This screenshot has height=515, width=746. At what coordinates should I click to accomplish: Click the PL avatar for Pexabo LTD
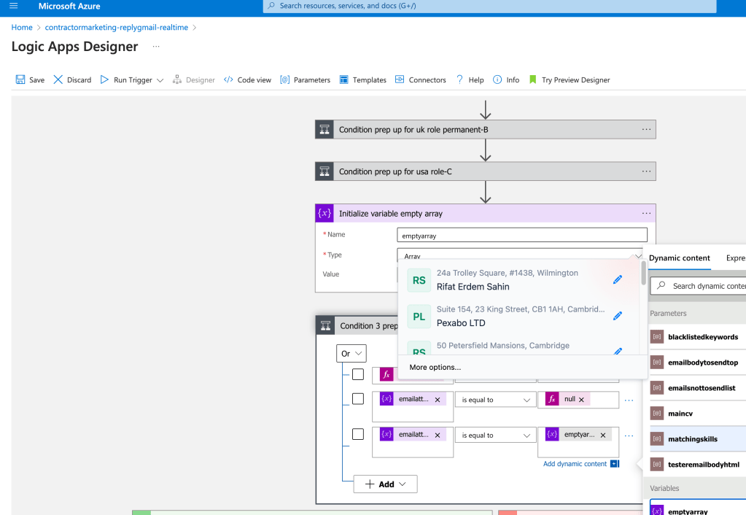coord(419,317)
